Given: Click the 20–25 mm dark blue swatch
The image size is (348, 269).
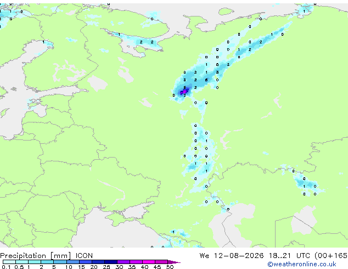Looking at the screenshot, I should [x=98, y=262].
